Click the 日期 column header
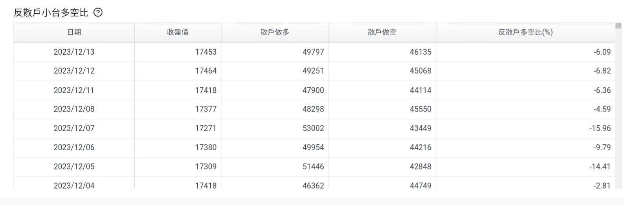The width and height of the screenshot is (625, 205). pos(74,32)
